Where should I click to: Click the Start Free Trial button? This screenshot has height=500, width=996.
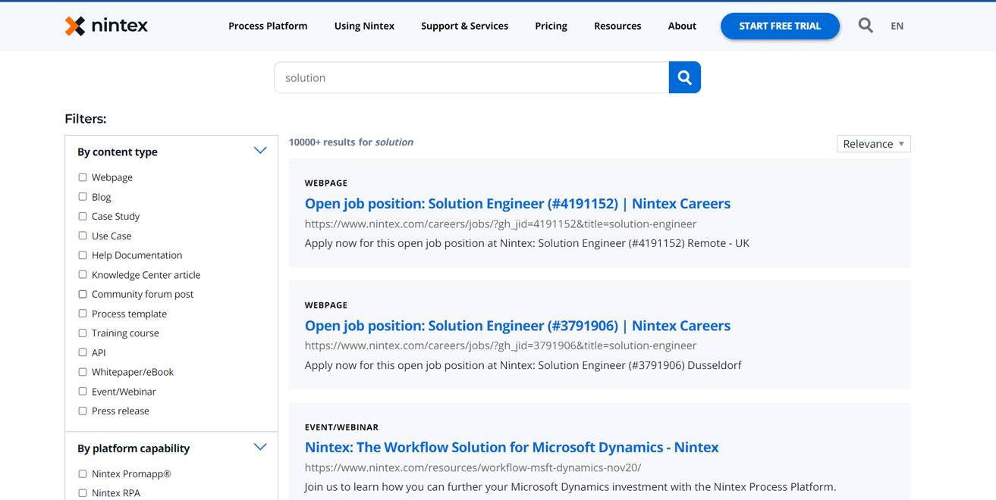pos(780,26)
